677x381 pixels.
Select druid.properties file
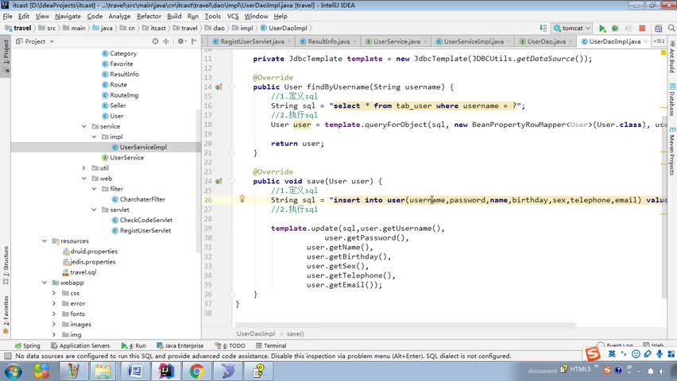pyautogui.click(x=94, y=251)
